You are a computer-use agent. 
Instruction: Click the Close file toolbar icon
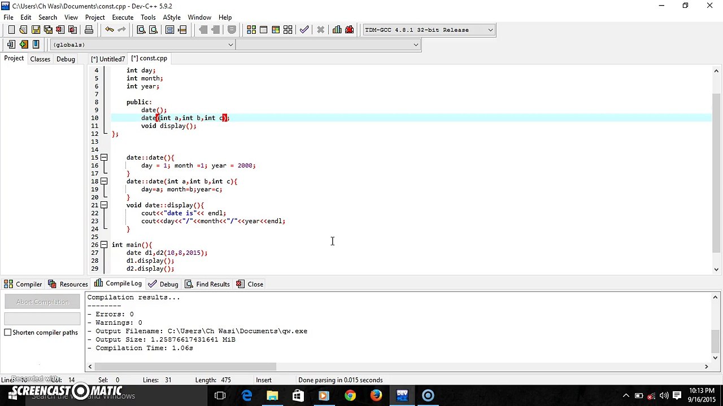click(x=60, y=30)
